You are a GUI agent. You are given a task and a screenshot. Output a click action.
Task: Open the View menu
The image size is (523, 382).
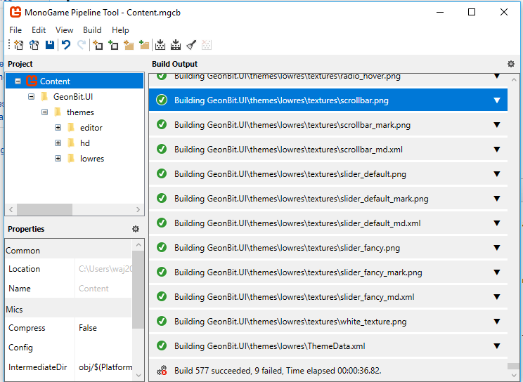coord(65,30)
